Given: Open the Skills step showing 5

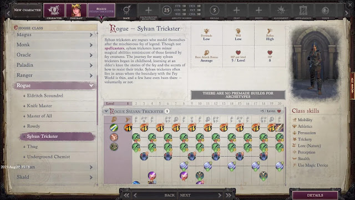Looking at the screenshot, I should (x=214, y=10).
